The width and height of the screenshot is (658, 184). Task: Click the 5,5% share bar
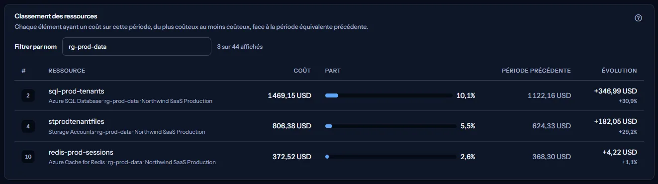390,126
